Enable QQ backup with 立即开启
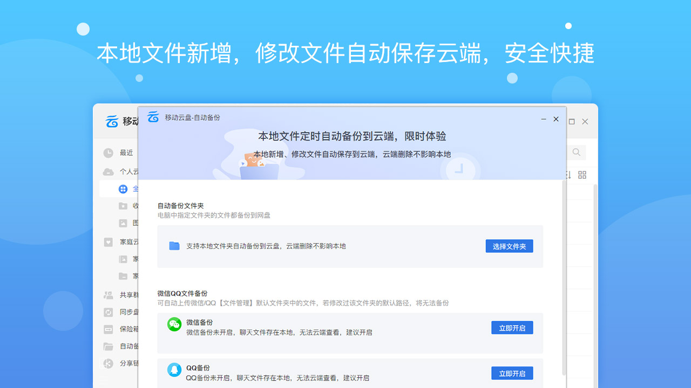Screen dimensions: 691x388 click(512, 373)
